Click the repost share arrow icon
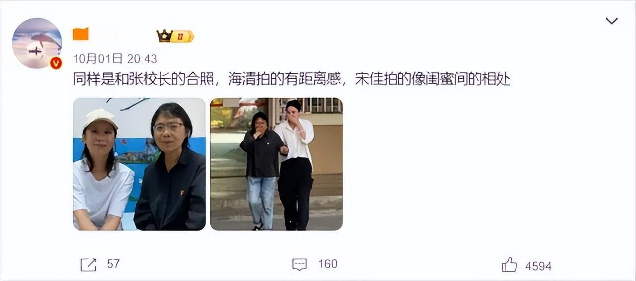 [88, 265]
